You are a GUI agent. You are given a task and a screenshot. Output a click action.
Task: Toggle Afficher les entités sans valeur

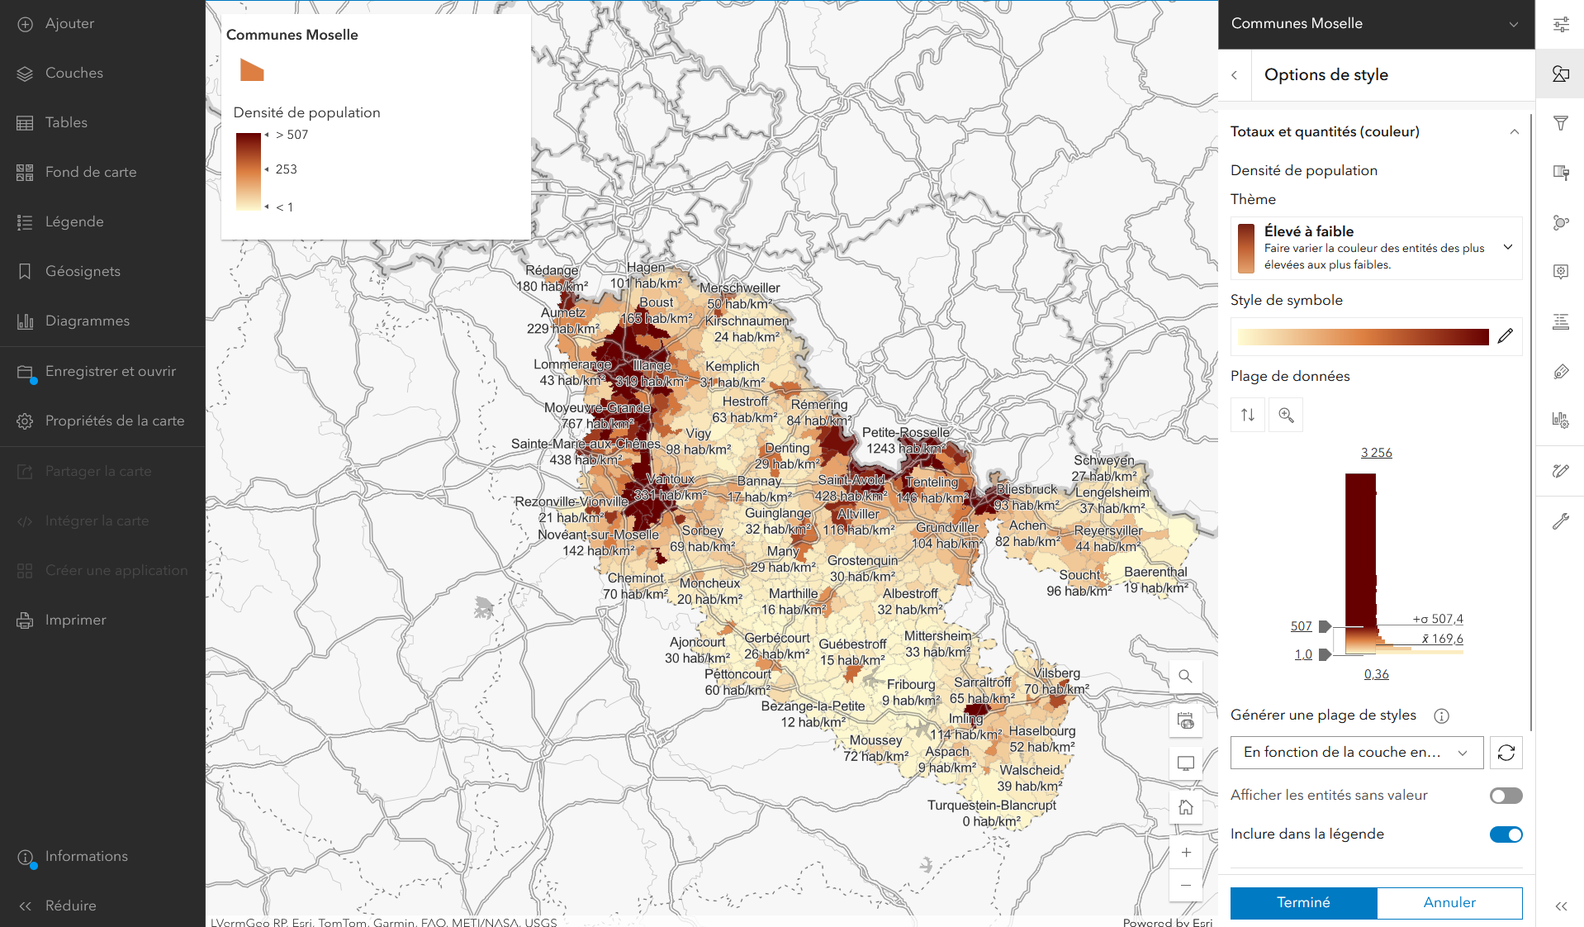1506,796
